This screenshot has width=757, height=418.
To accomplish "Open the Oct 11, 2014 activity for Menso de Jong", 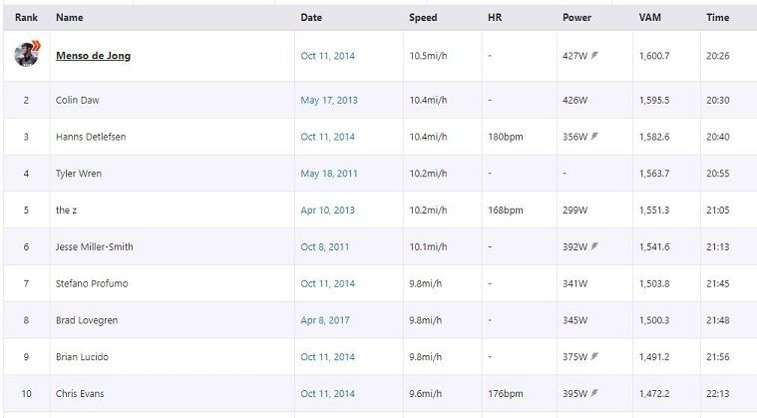I will pyautogui.click(x=327, y=56).
